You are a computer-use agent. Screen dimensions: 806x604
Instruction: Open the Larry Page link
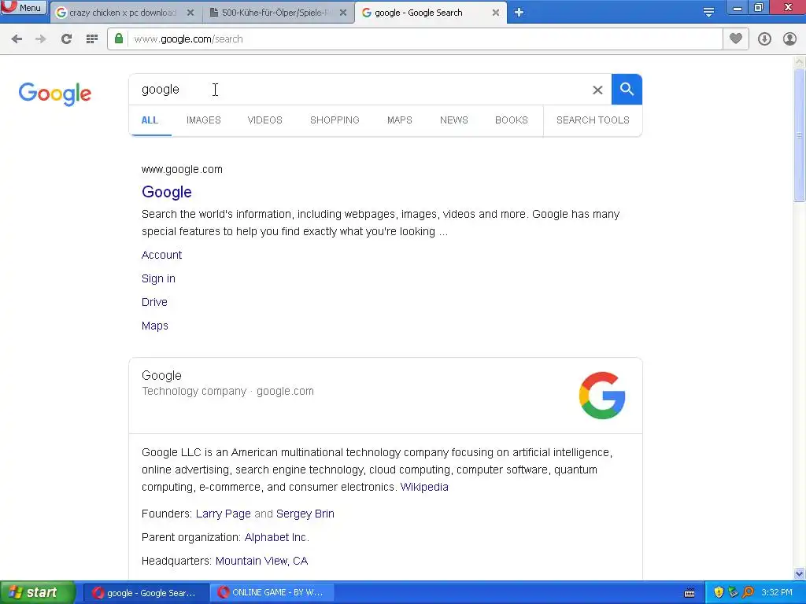click(223, 514)
